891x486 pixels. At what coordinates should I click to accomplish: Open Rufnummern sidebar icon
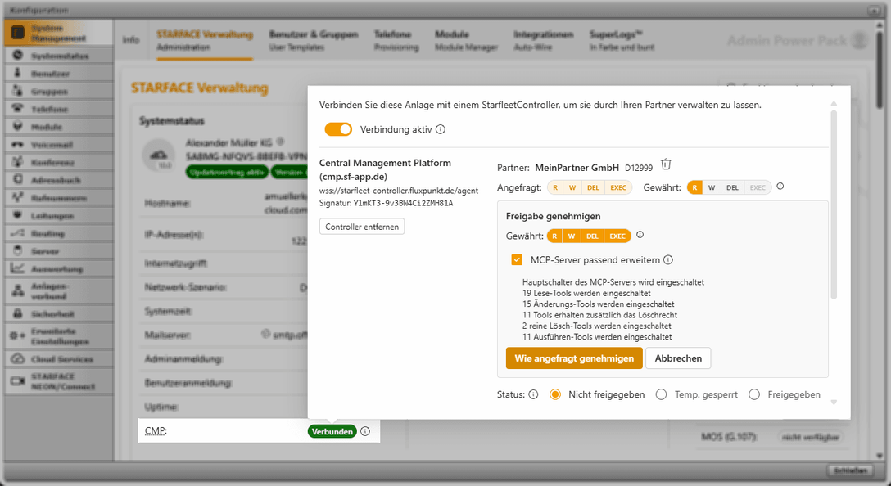pos(18,197)
